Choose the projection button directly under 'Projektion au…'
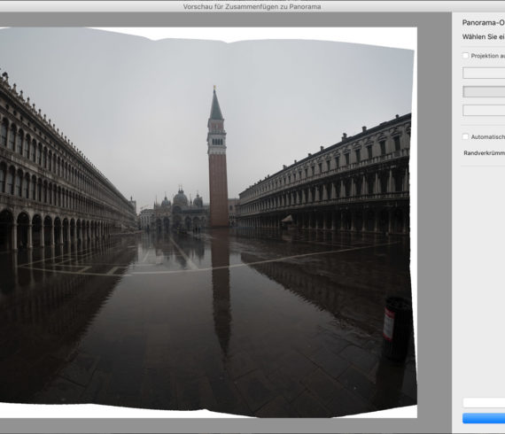 [x=484, y=74]
